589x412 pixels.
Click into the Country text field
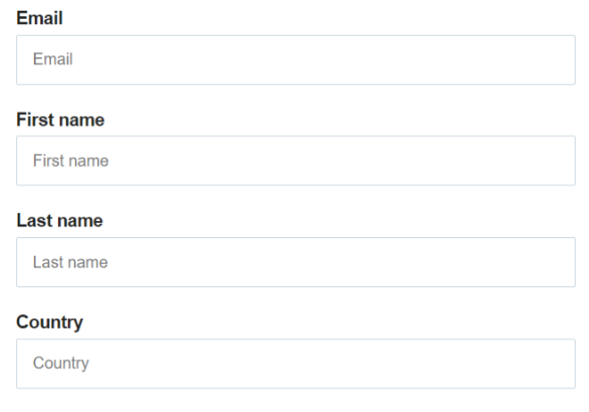pos(296,364)
